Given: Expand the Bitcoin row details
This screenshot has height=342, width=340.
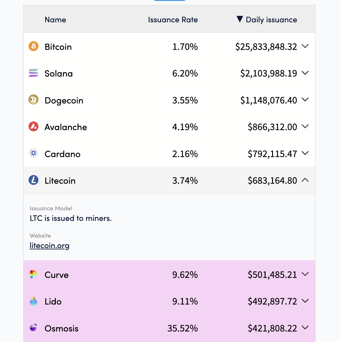Looking at the screenshot, I should click(305, 46).
